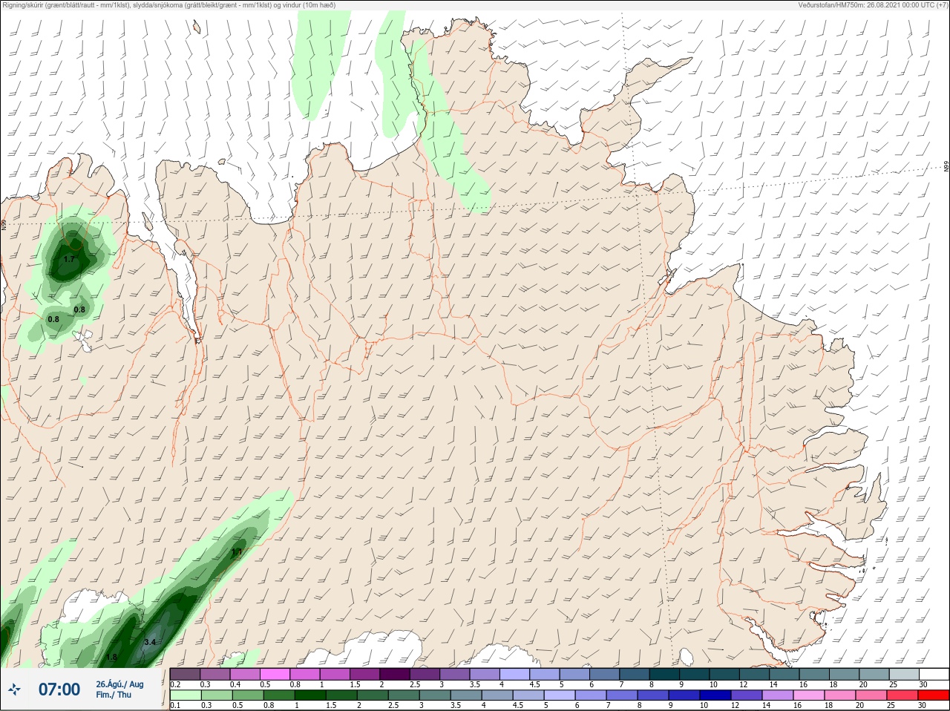Click the 1.1 precipitation value on map
This screenshot has width=950, height=711.
click(237, 552)
